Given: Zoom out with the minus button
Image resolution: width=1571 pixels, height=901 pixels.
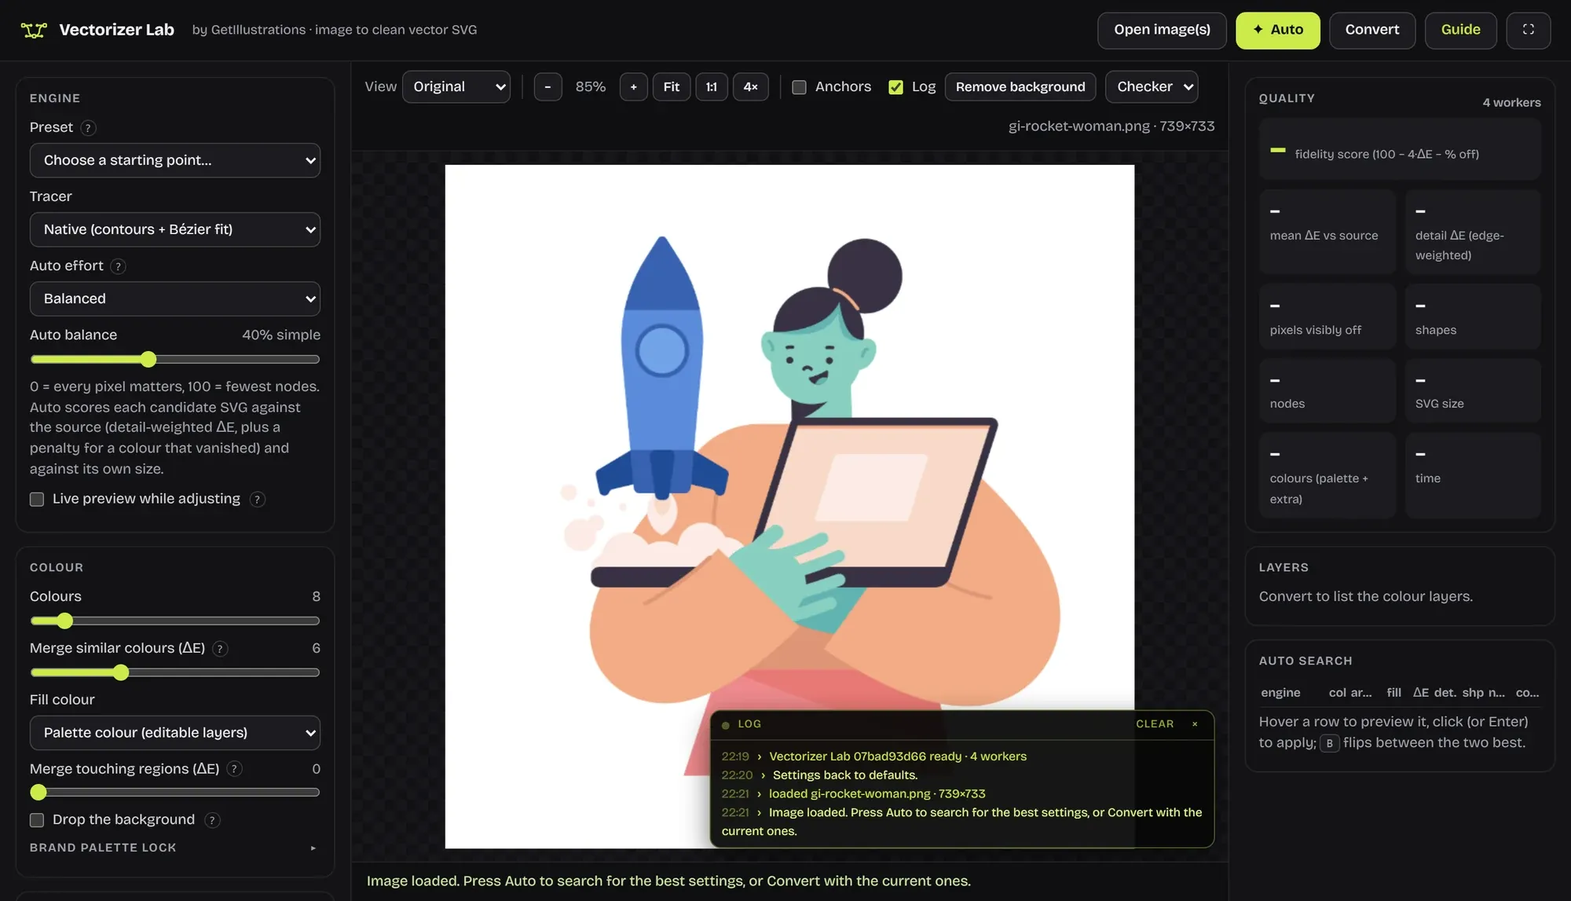Looking at the screenshot, I should (547, 86).
